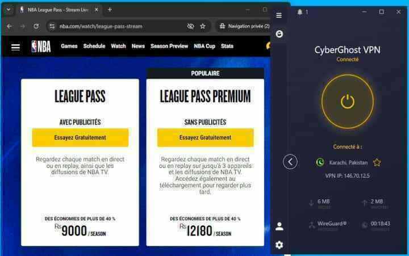Click the CyberGhost logo sidebar icon

(279, 34)
